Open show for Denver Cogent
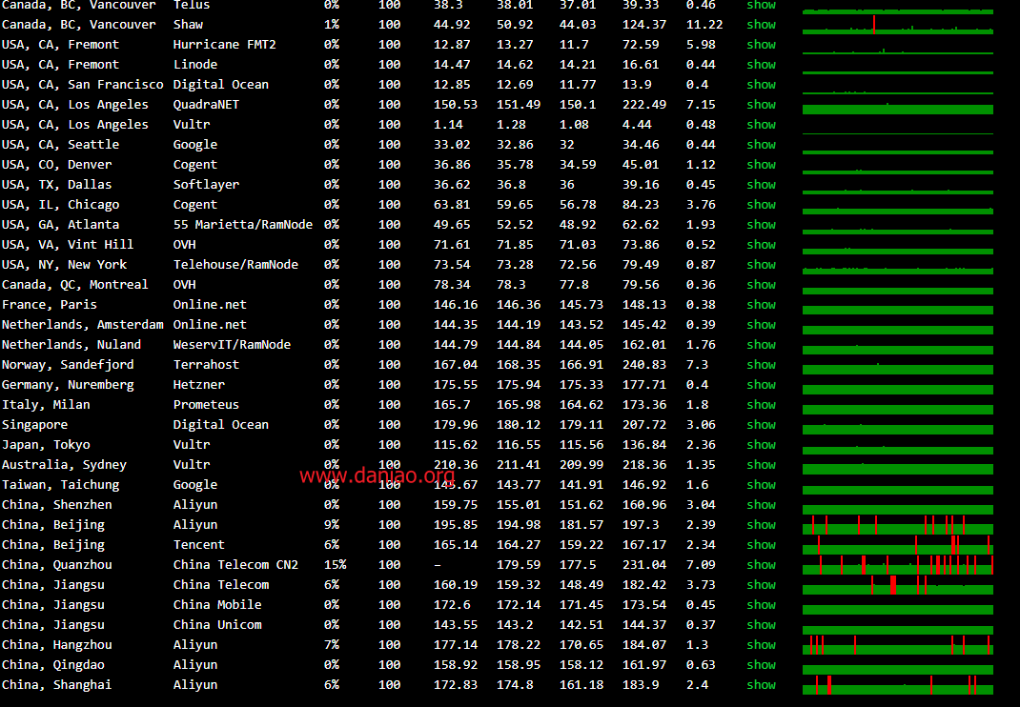 pos(761,165)
